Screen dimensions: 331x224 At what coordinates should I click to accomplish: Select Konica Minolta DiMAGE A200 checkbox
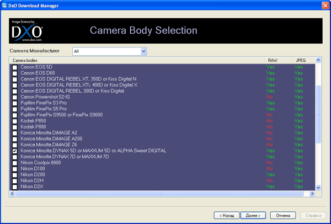tap(15, 139)
